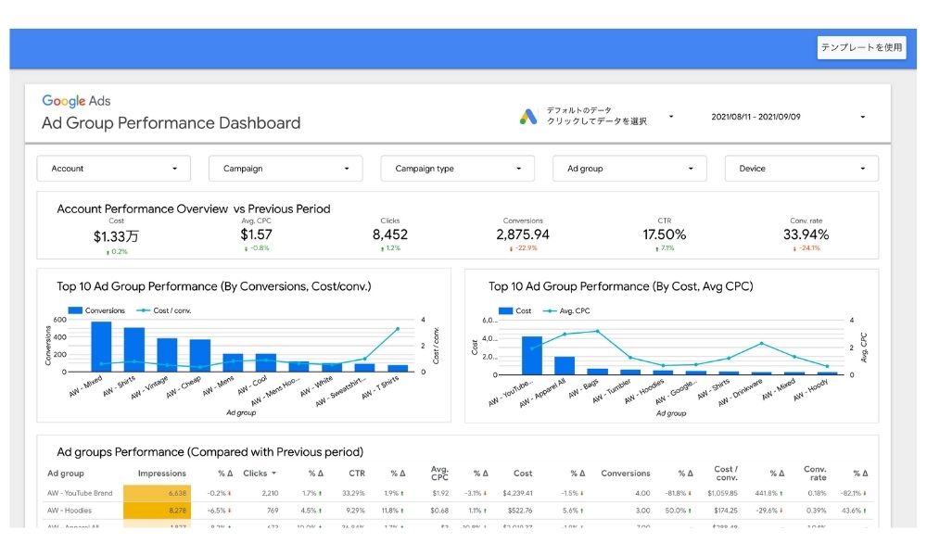Sort table by Conv. rate column header
The width and height of the screenshot is (927, 556).
[815, 473]
